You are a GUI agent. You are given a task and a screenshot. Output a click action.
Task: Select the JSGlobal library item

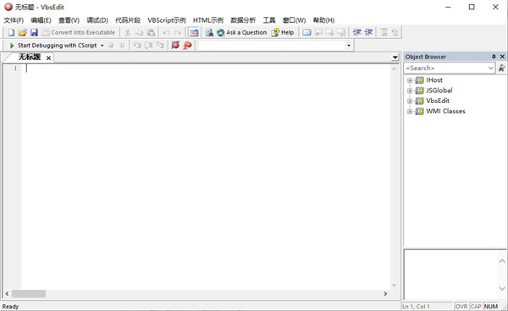[439, 90]
